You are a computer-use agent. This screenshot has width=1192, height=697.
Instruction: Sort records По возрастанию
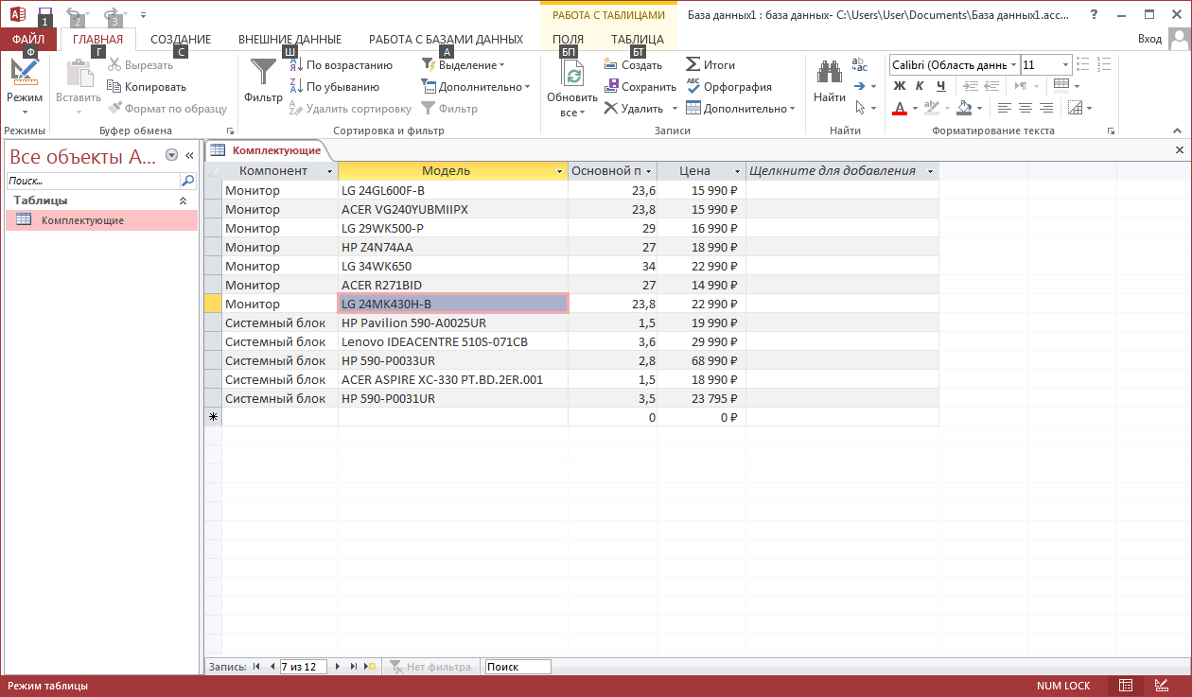pyautogui.click(x=342, y=65)
